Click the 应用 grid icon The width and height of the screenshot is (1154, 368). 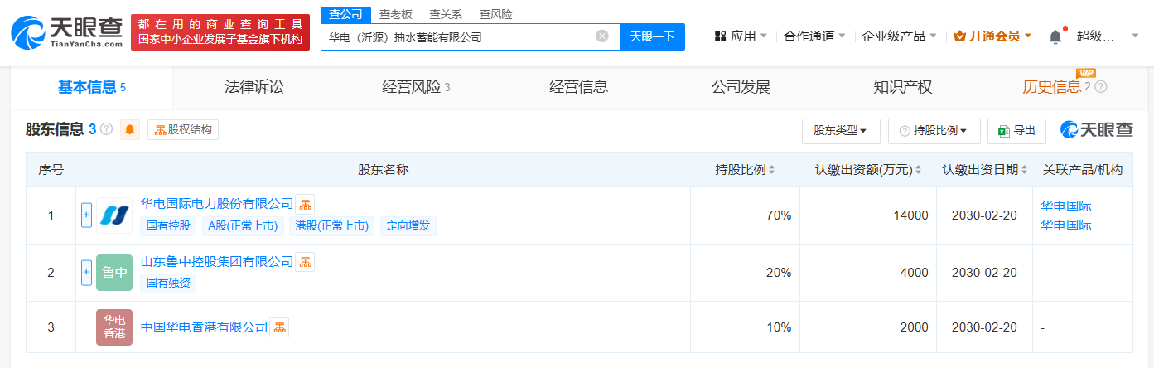tap(720, 36)
